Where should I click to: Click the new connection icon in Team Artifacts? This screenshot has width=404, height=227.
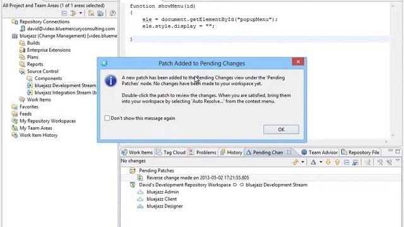pos(74,13)
